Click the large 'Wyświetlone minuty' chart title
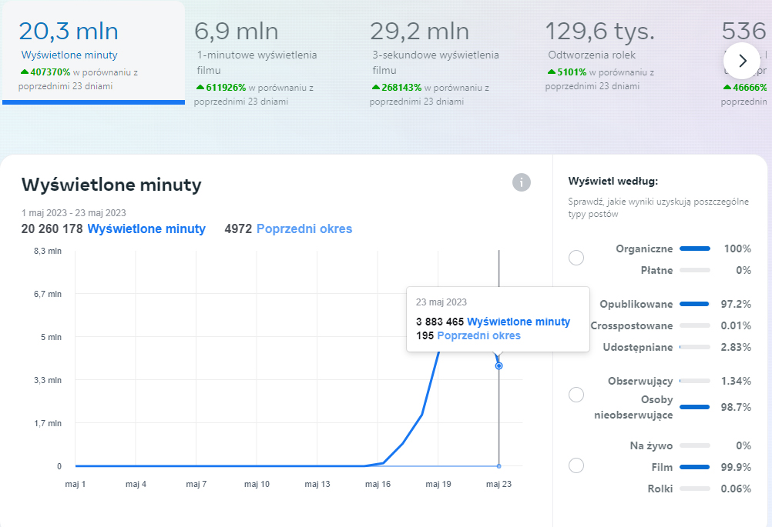 [x=111, y=185]
